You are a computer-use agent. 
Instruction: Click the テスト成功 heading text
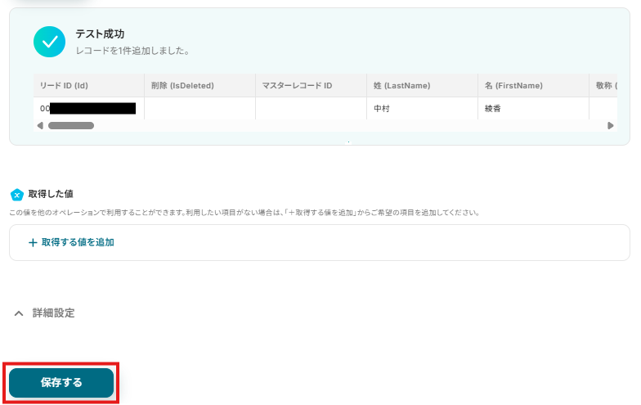[100, 34]
